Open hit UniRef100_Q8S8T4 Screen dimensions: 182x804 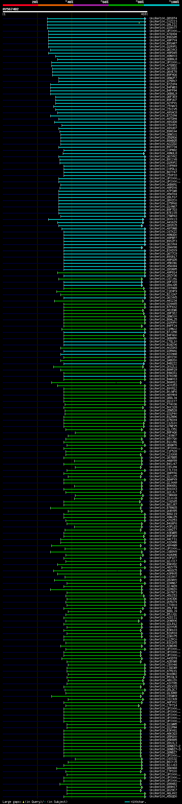pos(163,19)
